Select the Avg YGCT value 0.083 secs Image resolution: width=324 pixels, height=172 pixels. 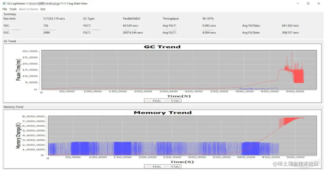(209, 26)
